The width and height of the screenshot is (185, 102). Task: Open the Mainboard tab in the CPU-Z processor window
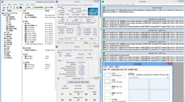pyautogui.click(x=69, y=5)
